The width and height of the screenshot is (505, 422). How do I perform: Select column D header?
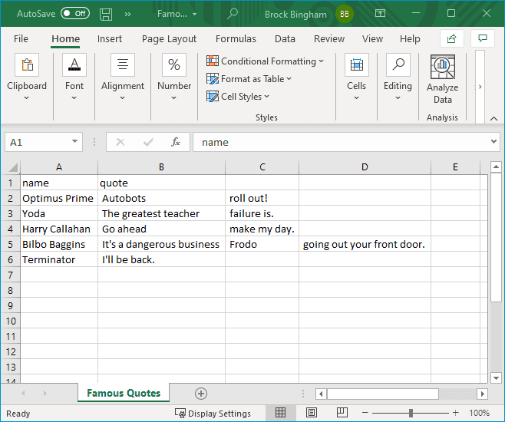(365, 167)
